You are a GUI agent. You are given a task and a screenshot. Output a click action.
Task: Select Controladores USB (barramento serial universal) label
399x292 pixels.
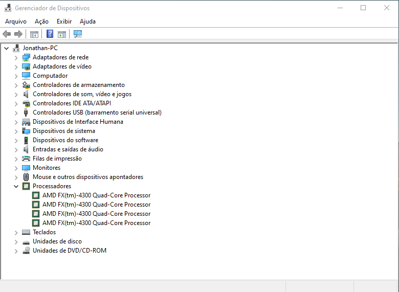click(97, 113)
